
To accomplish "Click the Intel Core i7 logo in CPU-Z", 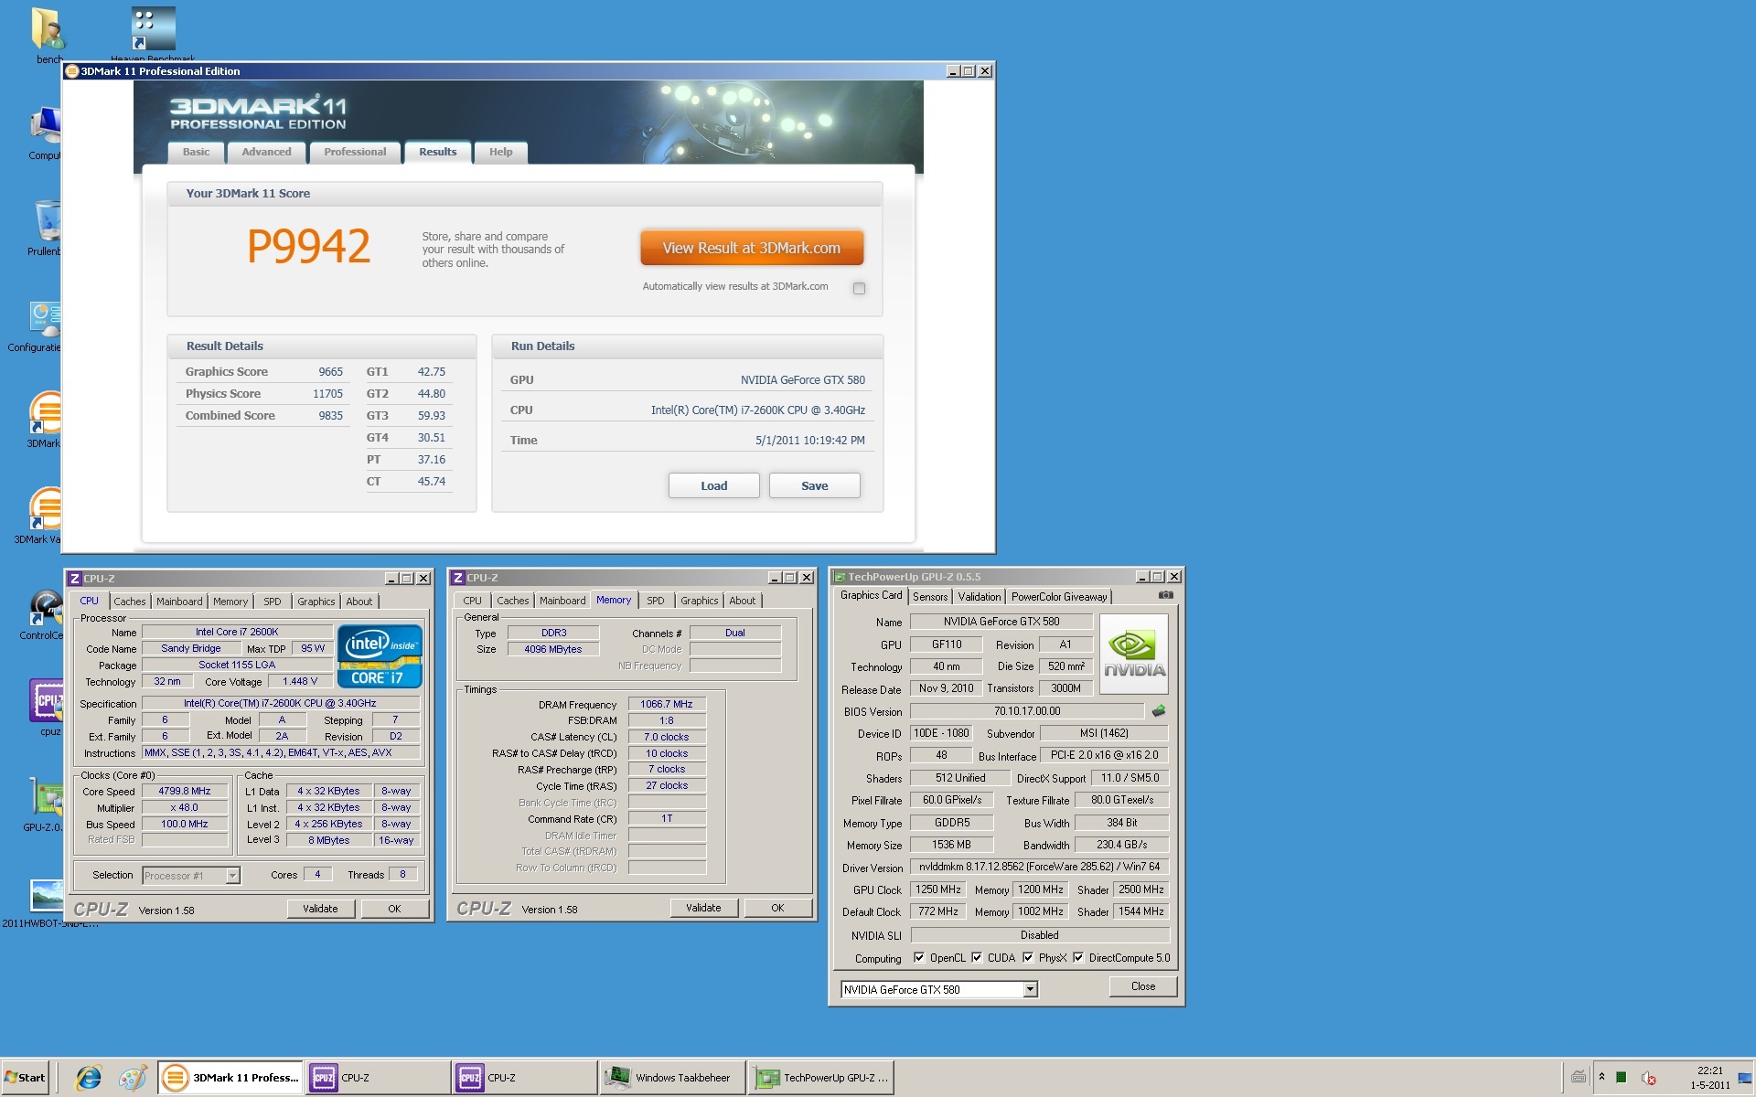I will click(380, 655).
